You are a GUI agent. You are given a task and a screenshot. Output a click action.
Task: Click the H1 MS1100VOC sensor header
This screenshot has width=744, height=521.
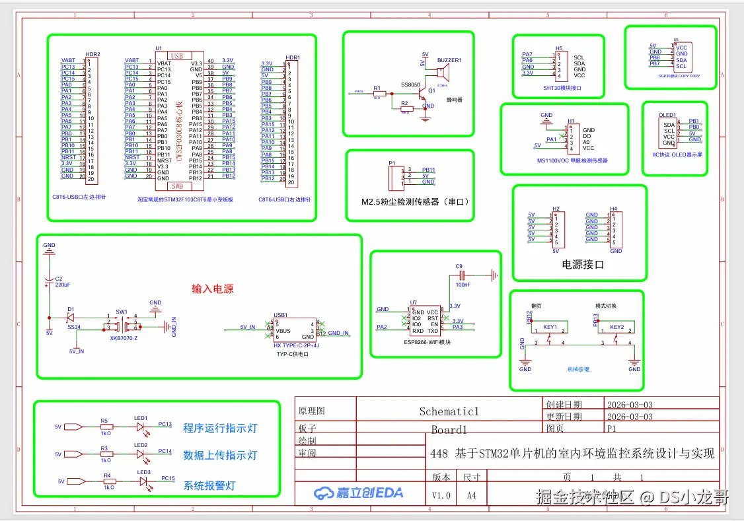point(573,139)
